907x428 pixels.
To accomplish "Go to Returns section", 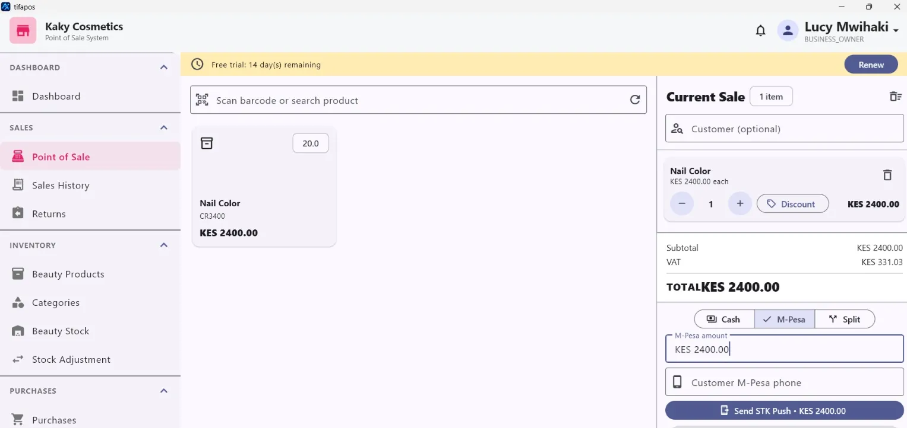I will [x=90, y=214].
